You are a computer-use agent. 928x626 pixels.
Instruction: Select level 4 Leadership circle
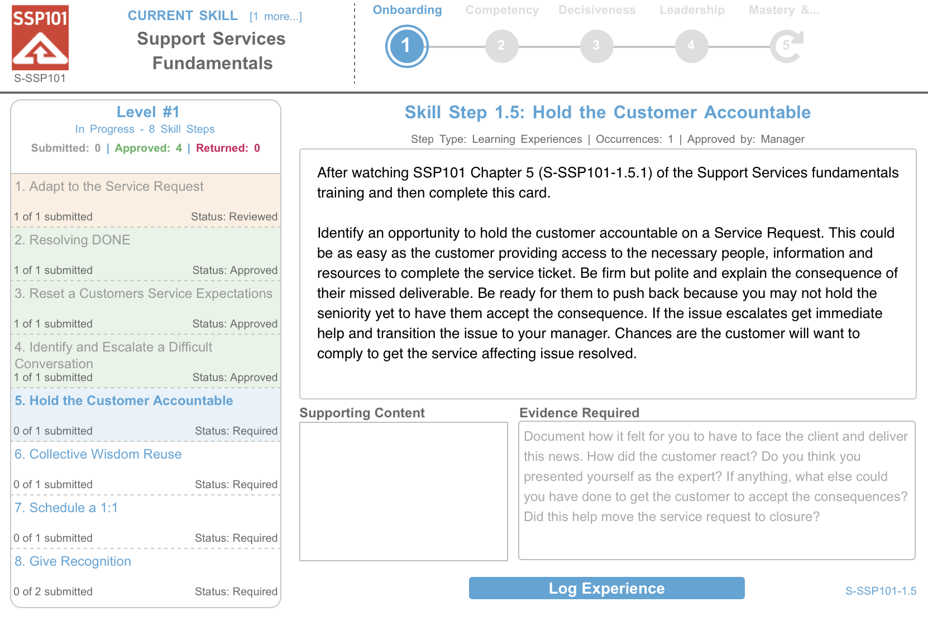(x=691, y=46)
